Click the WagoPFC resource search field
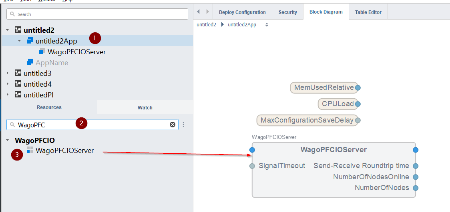The height and width of the screenshot is (212, 450). 92,125
